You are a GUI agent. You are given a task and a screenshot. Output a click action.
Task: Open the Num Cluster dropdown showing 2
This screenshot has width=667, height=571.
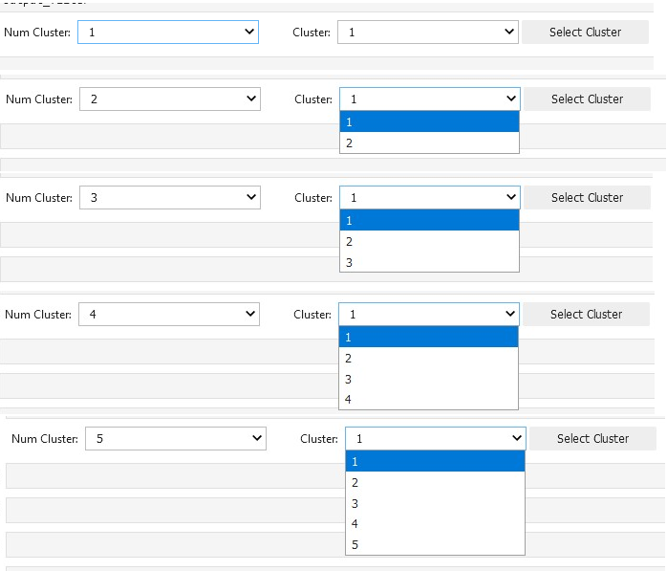pos(170,99)
